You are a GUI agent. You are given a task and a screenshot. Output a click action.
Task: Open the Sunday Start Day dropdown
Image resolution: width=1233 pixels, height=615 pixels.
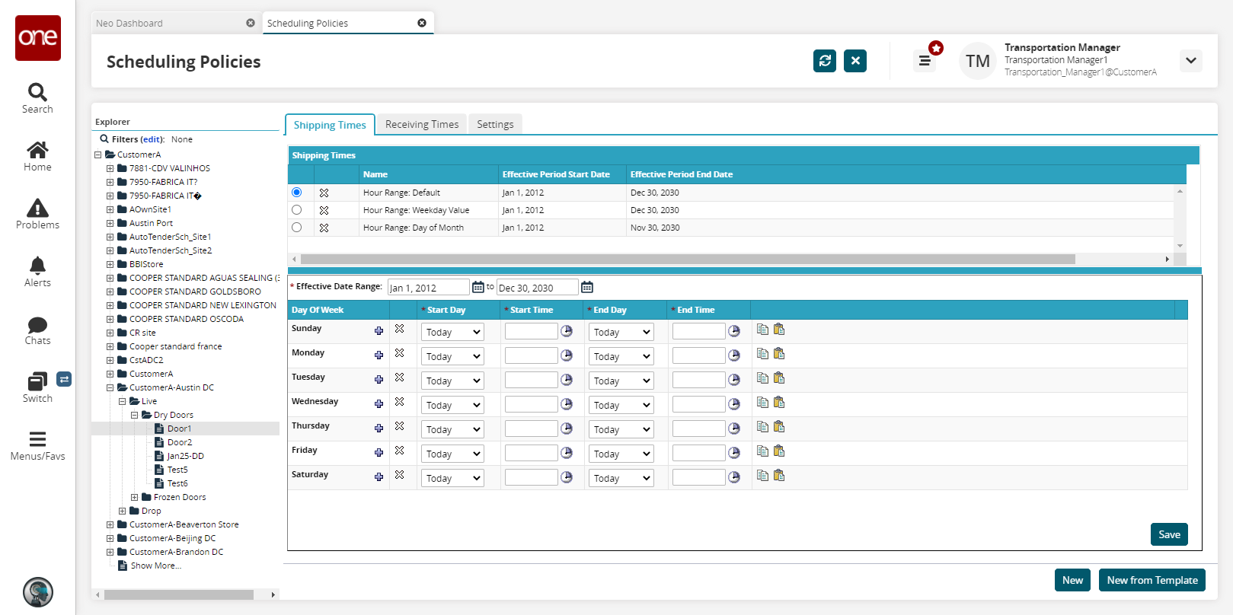[x=452, y=332]
